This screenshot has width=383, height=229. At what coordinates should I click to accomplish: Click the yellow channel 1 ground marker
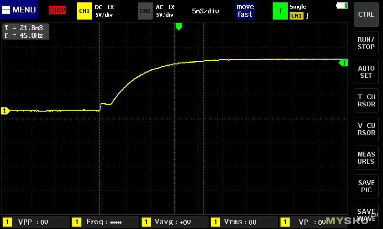tap(5, 111)
